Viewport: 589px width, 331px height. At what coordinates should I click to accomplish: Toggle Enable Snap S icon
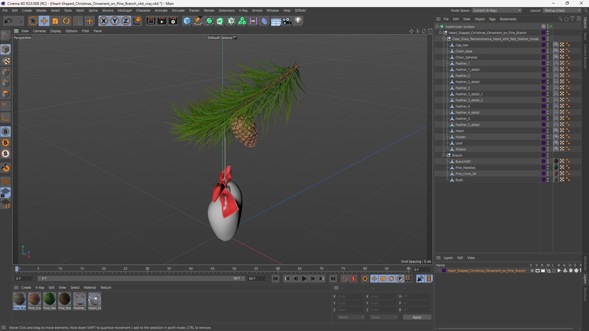click(x=6, y=131)
